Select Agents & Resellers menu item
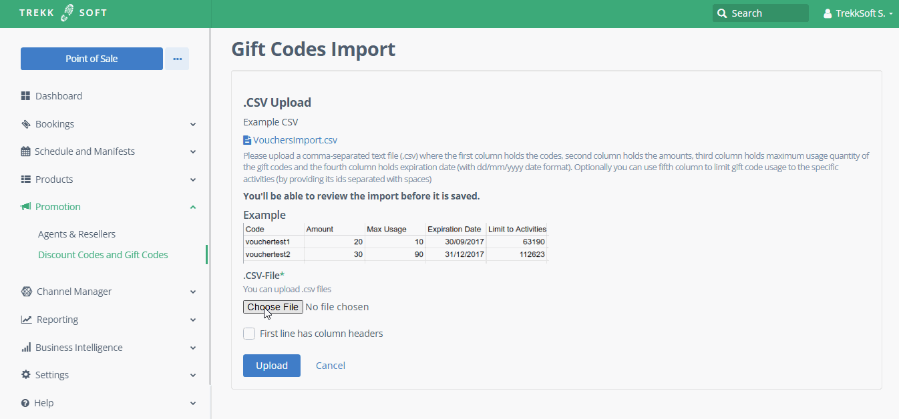 (x=76, y=234)
